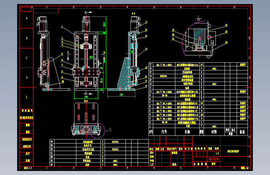Click balloon callout 18 on A-A section

[146, 86]
